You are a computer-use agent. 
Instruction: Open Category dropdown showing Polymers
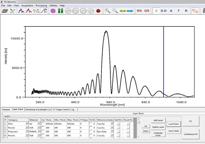click(27, 131)
